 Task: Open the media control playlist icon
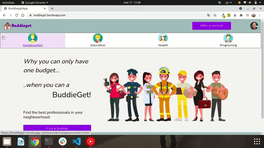(247, 15)
